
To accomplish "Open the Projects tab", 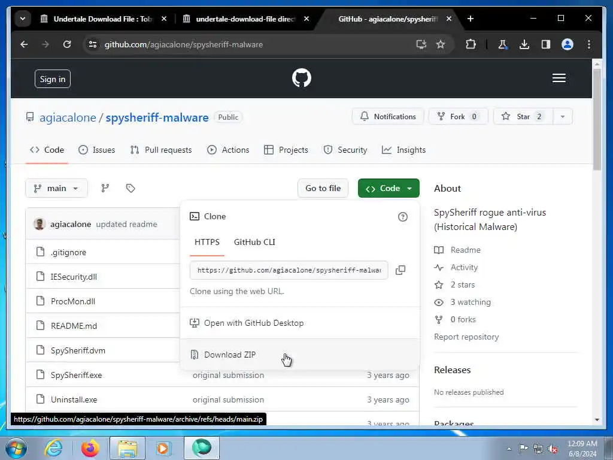I will 286,150.
